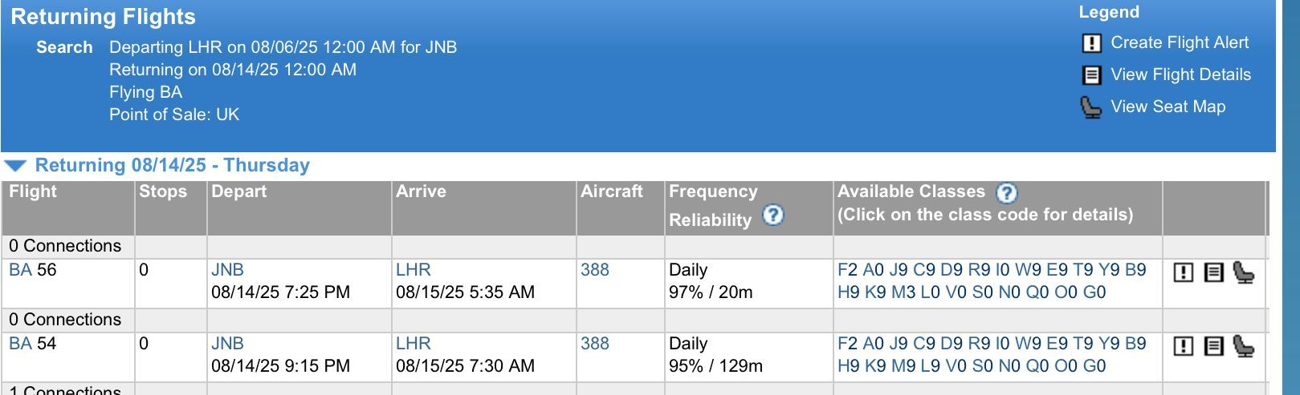This screenshot has height=395, width=1300.
Task: Click the Reliability help question mark icon
Action: click(x=772, y=216)
